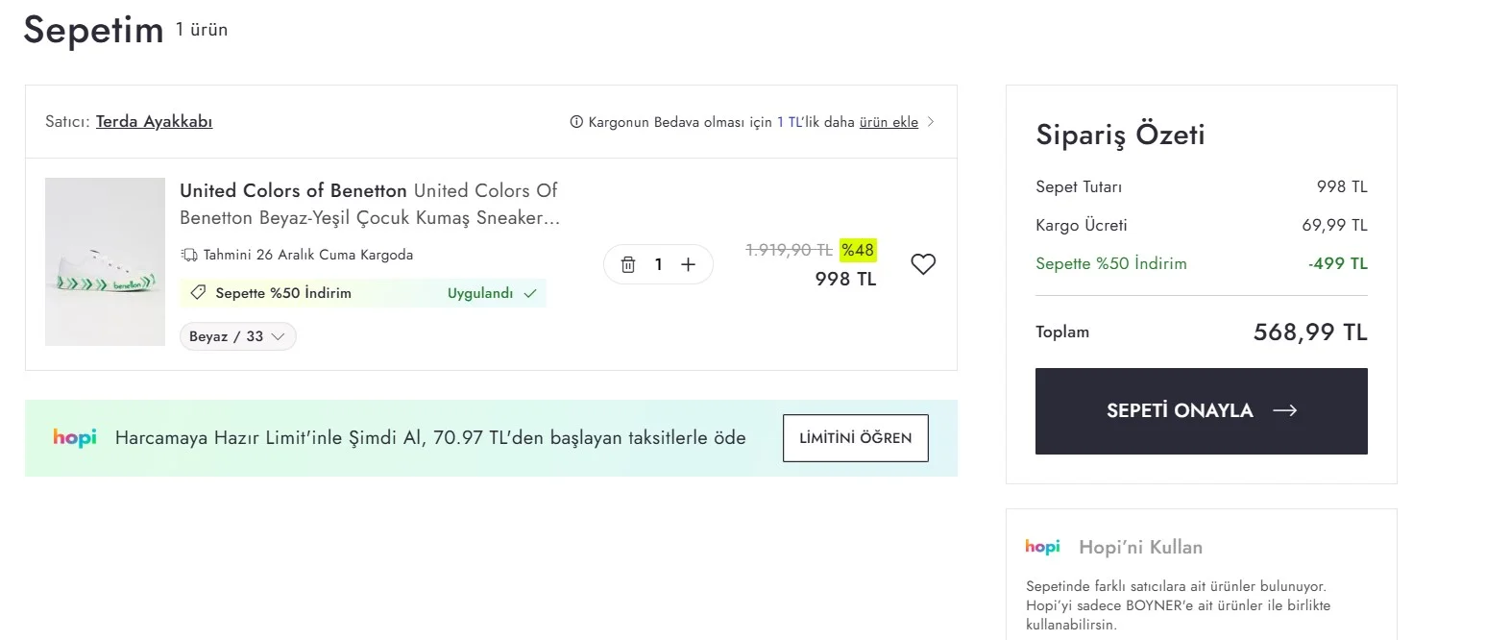1510x640 pixels.
Task: Click the info icon beside the free shipping message
Action: (576, 121)
